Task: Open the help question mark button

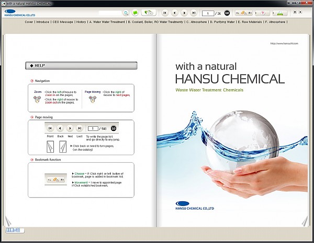Action: tap(263, 13)
